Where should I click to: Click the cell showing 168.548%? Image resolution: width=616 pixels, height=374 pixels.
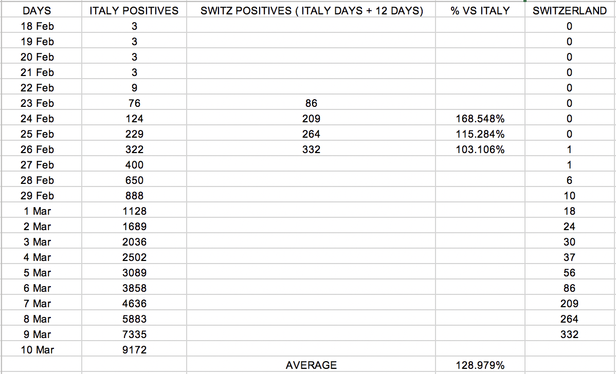coord(480,119)
